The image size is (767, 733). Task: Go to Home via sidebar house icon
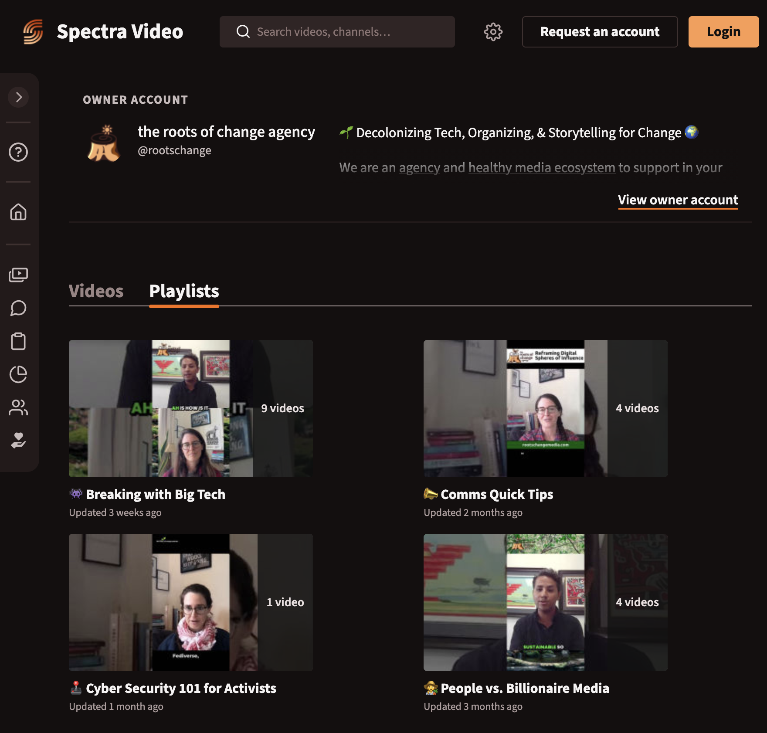point(18,212)
